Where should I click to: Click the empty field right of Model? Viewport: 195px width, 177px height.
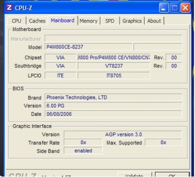tap(157, 47)
